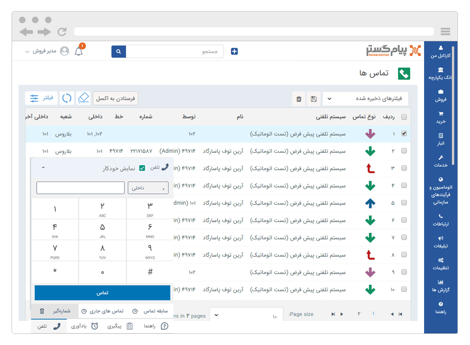The width and height of the screenshot is (470, 345).
Task: Click the blue plus icon beside search
Action: point(234,51)
